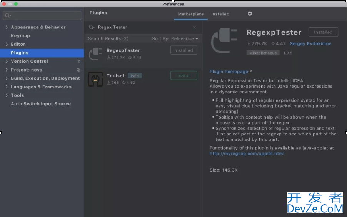The width and height of the screenshot is (347, 217).
Task: Click the Paid tag on Toolset
Action: [135, 76]
